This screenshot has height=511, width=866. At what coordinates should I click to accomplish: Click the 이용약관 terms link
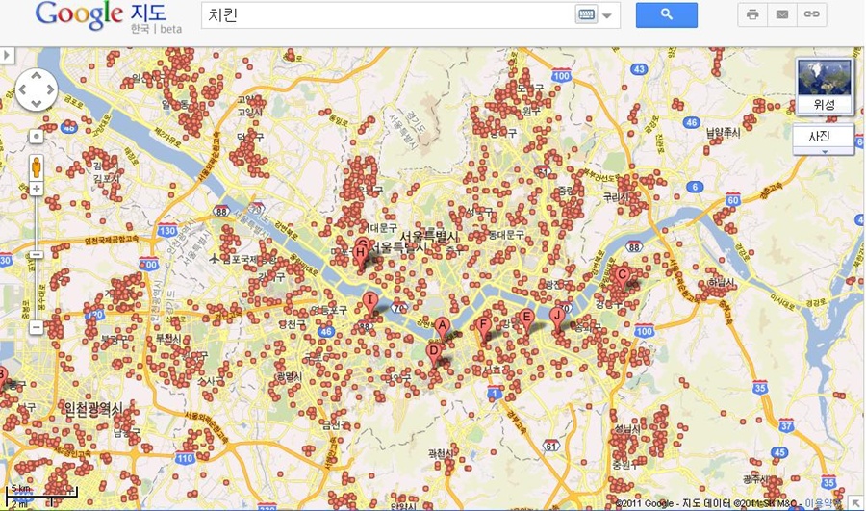pyautogui.click(x=822, y=502)
